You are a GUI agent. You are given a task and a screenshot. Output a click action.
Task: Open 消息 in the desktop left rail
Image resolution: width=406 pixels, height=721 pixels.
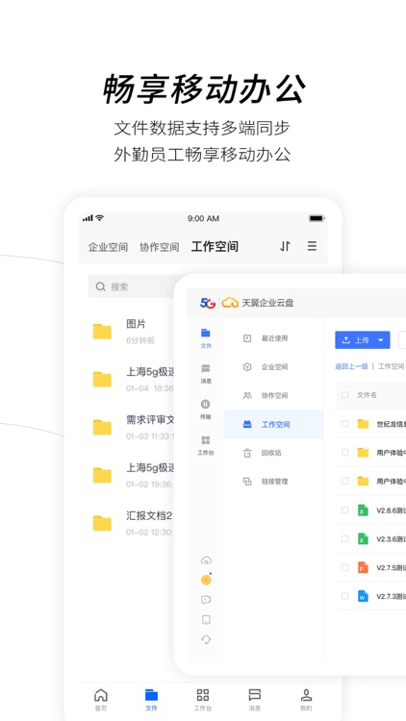[206, 373]
